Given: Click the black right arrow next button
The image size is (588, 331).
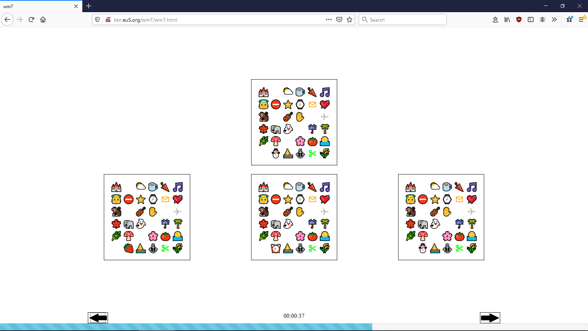Looking at the screenshot, I should point(490,318).
